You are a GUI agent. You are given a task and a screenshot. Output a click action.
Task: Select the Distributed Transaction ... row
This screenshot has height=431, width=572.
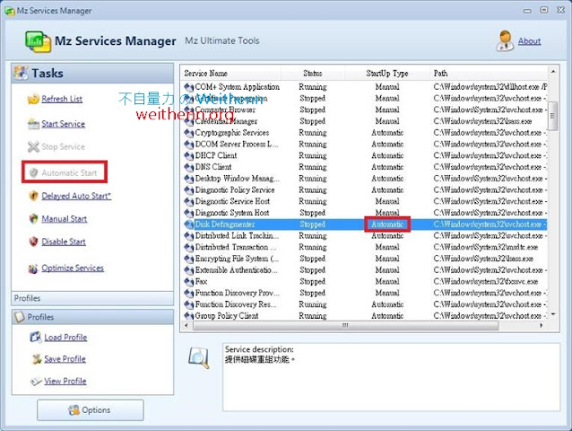[x=365, y=247]
